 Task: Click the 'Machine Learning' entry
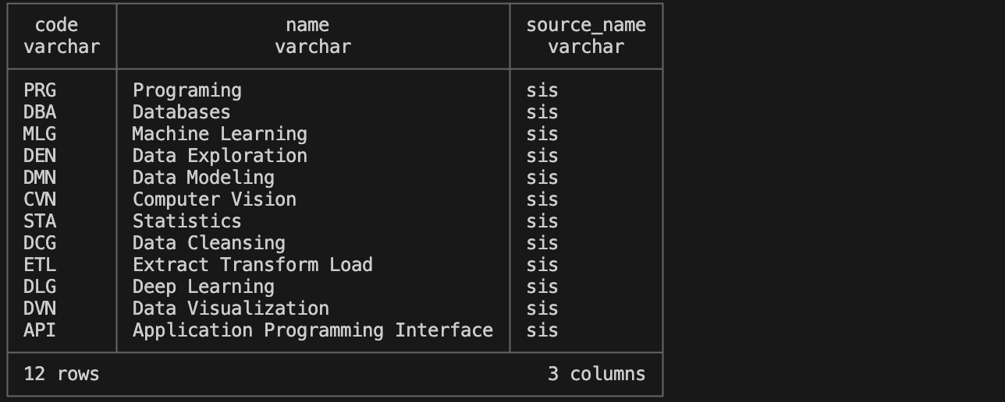tap(219, 134)
